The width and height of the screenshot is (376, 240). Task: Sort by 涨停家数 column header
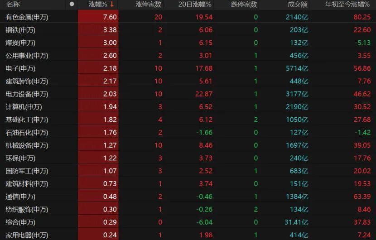[149, 5]
